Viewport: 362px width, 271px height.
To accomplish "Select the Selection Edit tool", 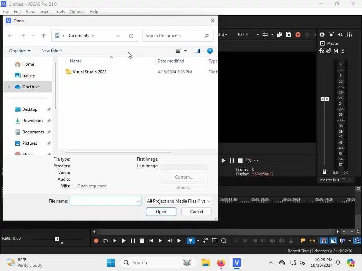I will 215,241.
